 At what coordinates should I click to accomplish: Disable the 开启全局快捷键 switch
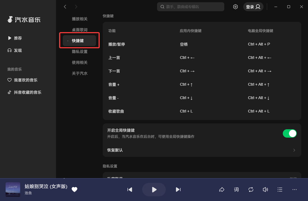290,133
